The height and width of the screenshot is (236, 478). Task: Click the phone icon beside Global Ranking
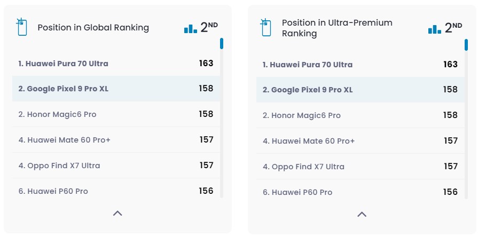(21, 27)
